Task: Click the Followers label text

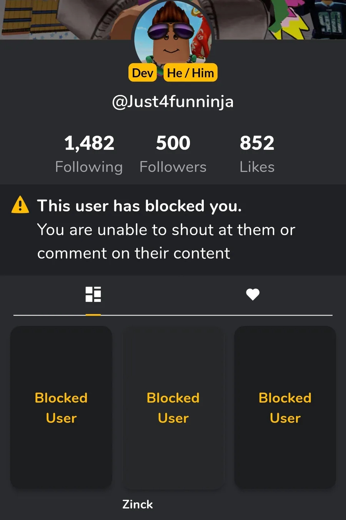Action: 173,167
